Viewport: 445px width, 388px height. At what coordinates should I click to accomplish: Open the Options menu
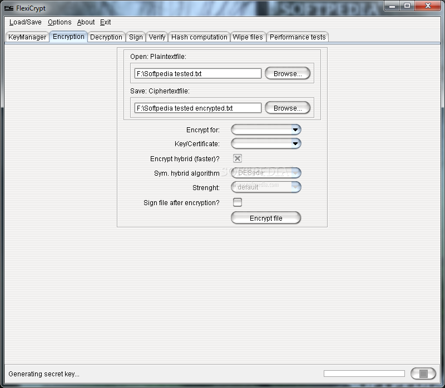click(60, 22)
